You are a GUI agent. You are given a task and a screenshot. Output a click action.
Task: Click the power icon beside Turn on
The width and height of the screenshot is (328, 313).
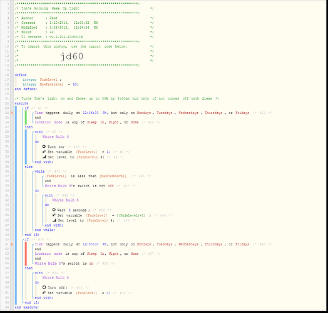tap(44, 146)
